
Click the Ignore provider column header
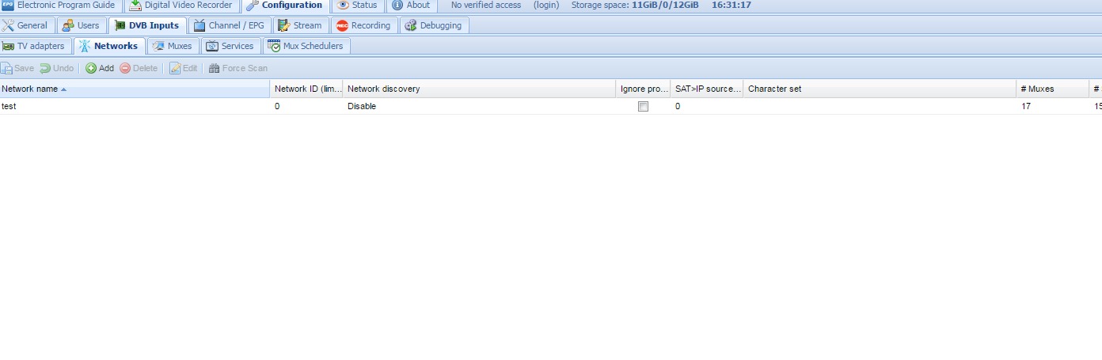coord(644,89)
